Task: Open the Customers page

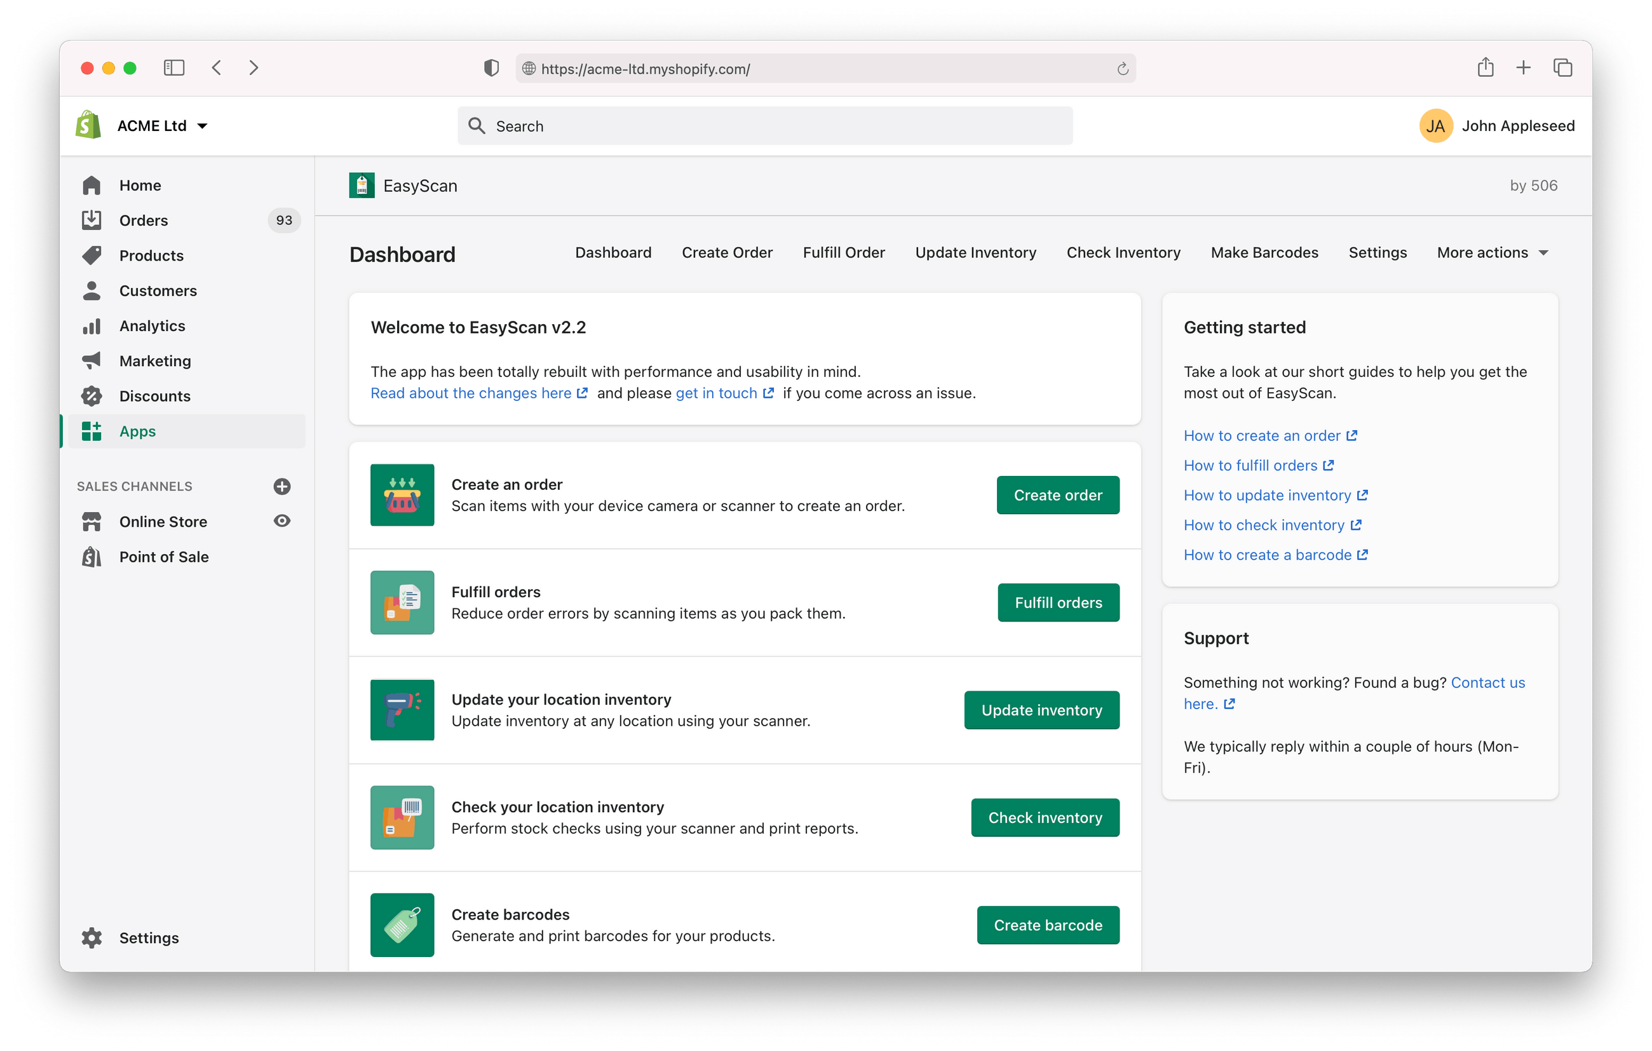Action: (x=158, y=290)
